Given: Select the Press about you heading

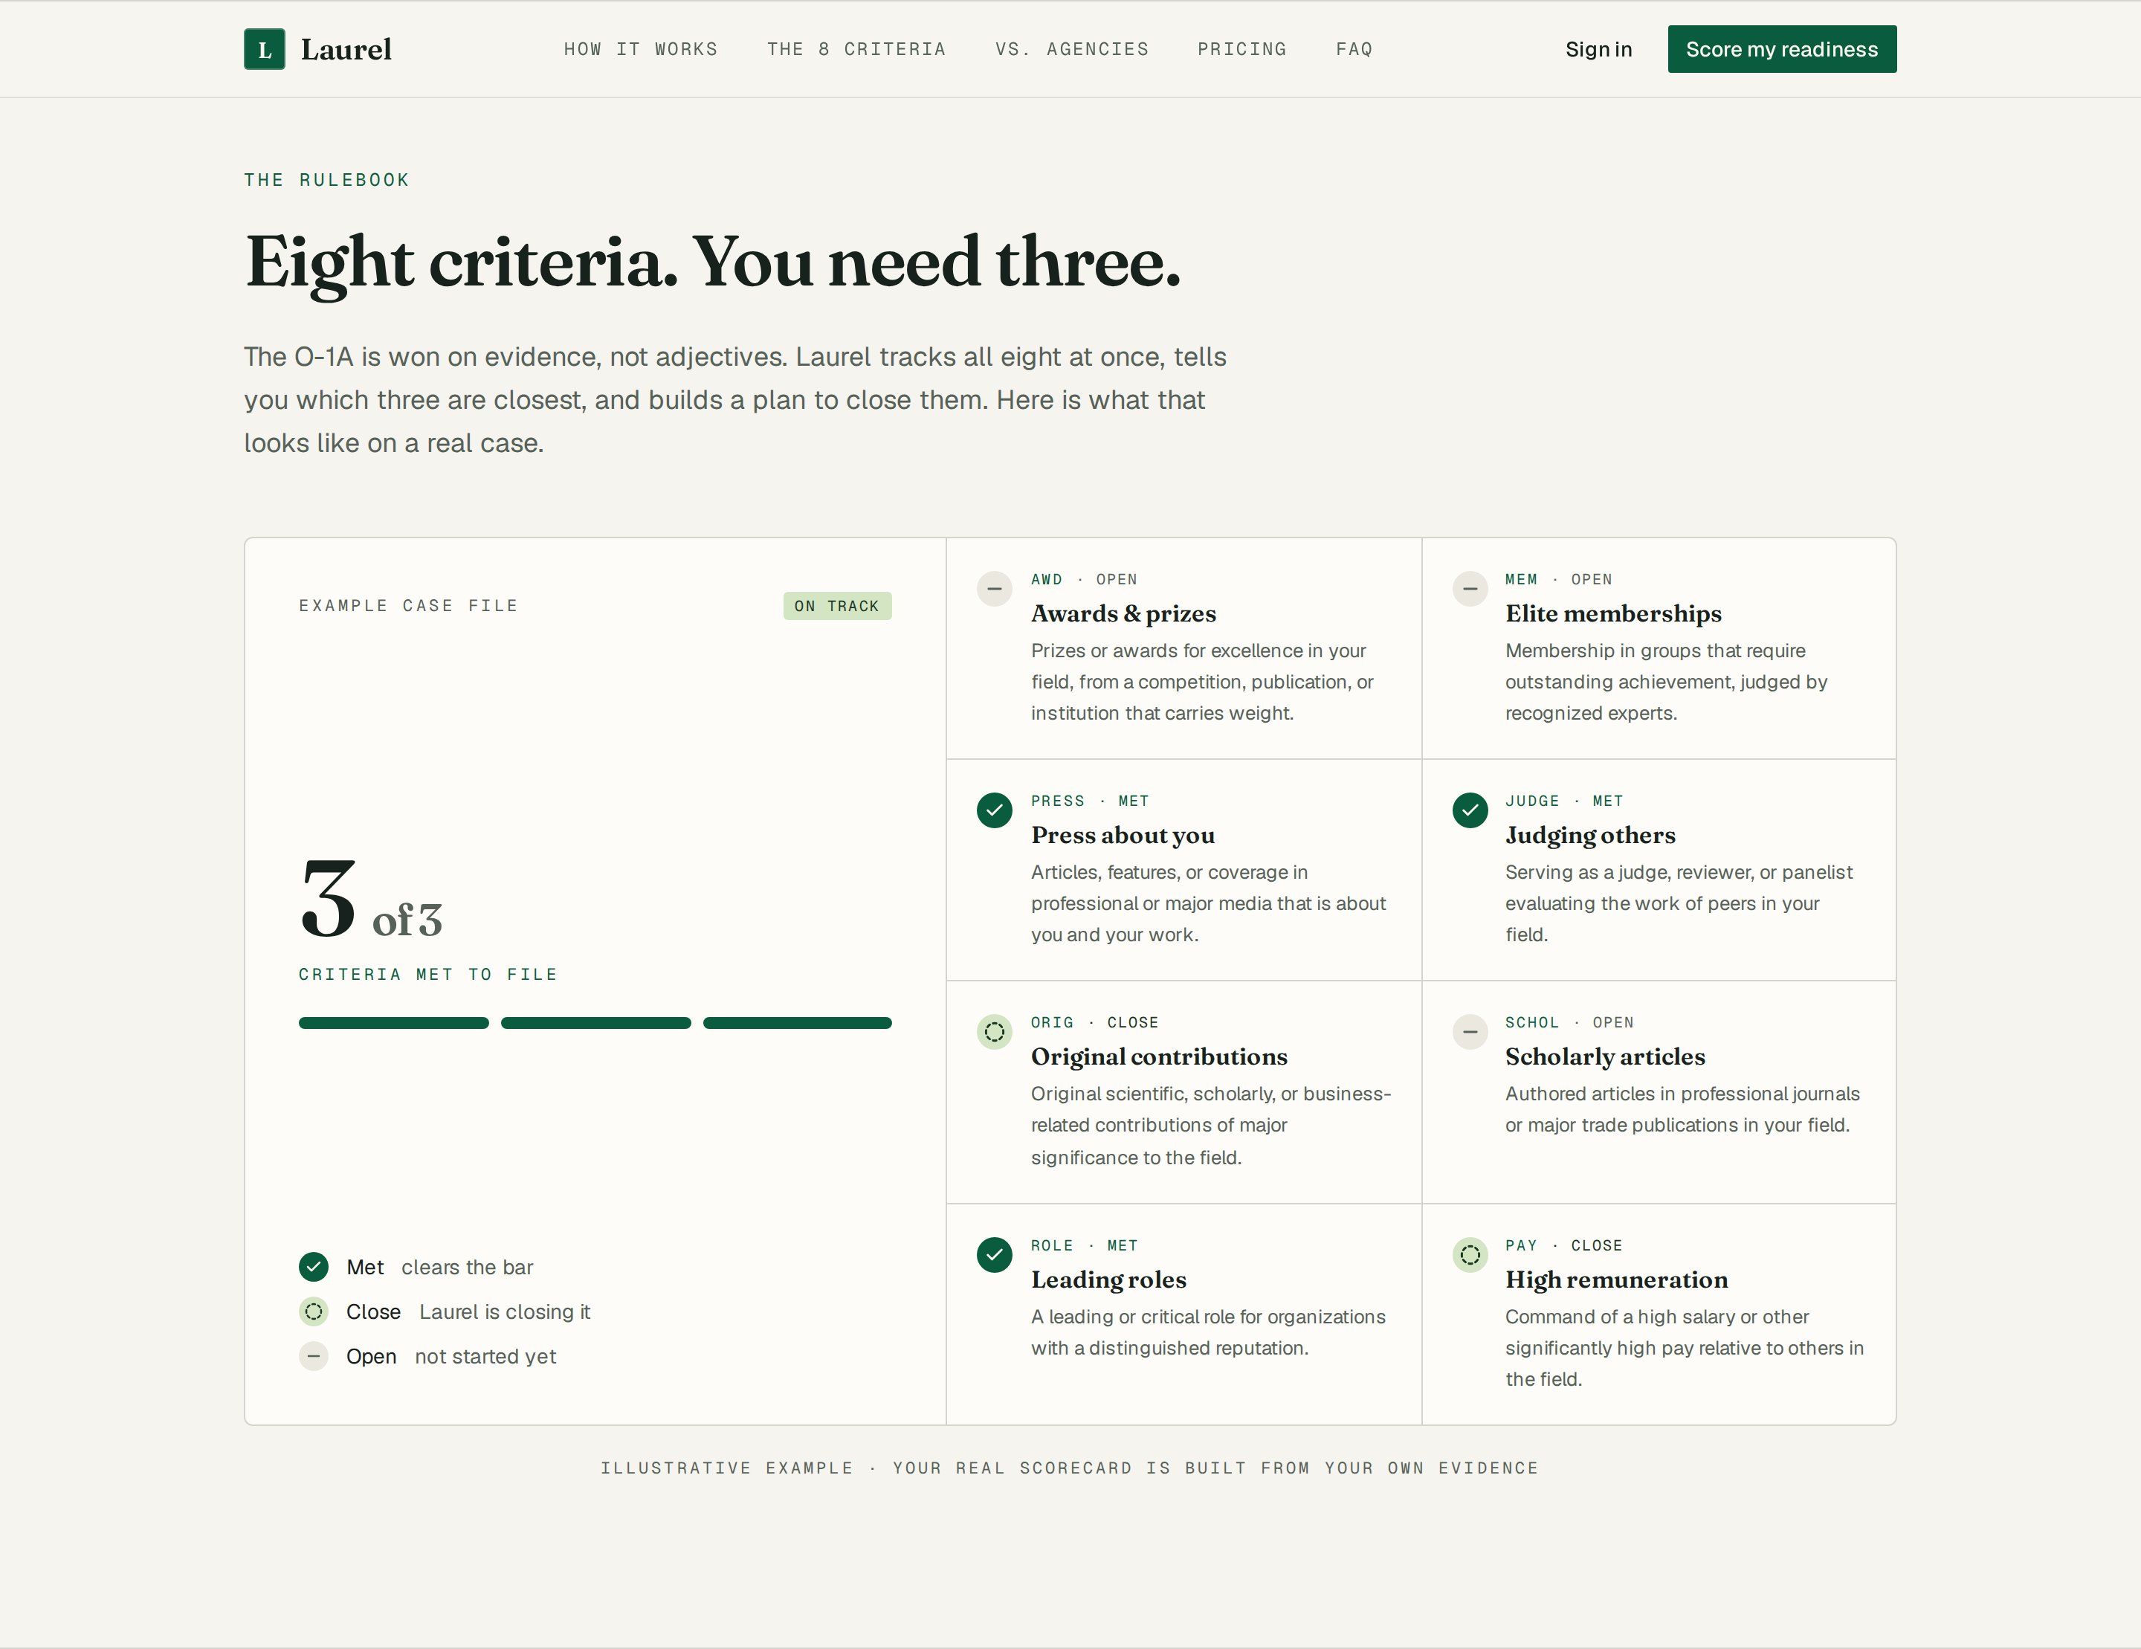Looking at the screenshot, I should (x=1123, y=836).
